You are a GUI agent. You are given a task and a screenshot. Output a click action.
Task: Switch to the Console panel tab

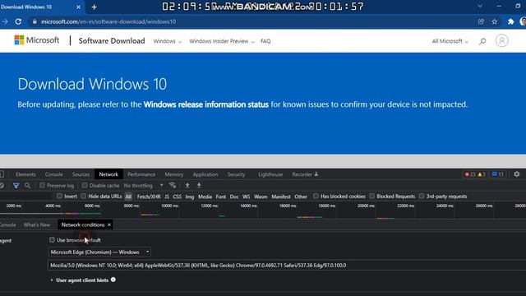(53, 174)
